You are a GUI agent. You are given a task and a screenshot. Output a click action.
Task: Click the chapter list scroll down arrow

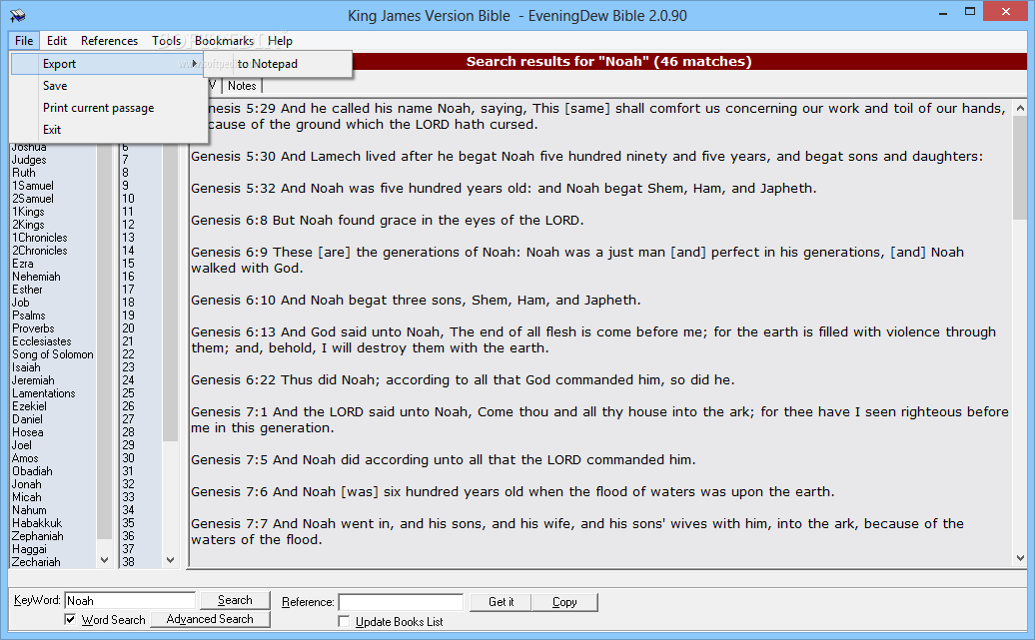170,560
